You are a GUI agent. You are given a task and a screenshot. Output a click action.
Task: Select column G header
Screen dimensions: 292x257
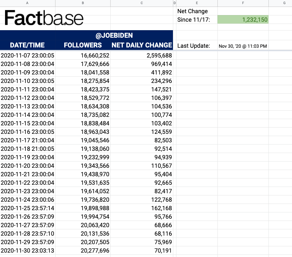click(284, 3)
